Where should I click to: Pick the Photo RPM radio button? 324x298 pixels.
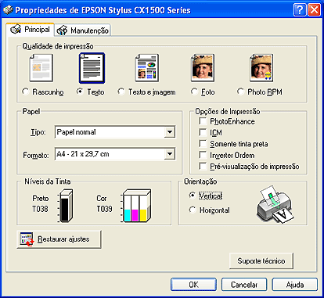[x=240, y=92]
